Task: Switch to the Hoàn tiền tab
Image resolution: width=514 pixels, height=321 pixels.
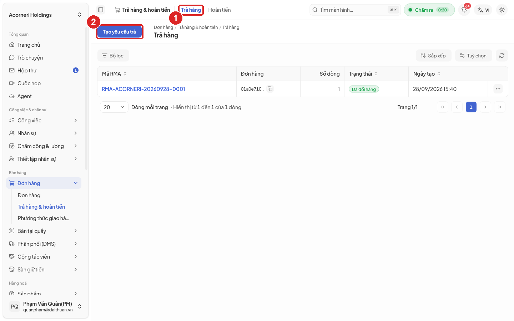Action: click(x=220, y=10)
